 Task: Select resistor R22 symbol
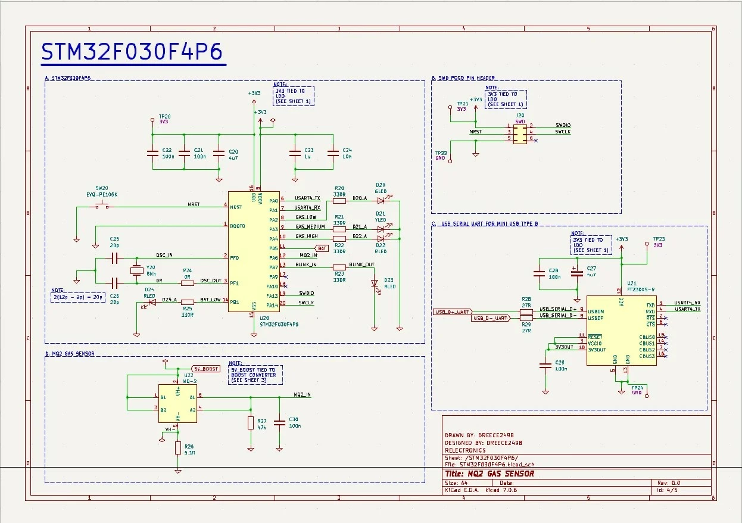coord(339,238)
